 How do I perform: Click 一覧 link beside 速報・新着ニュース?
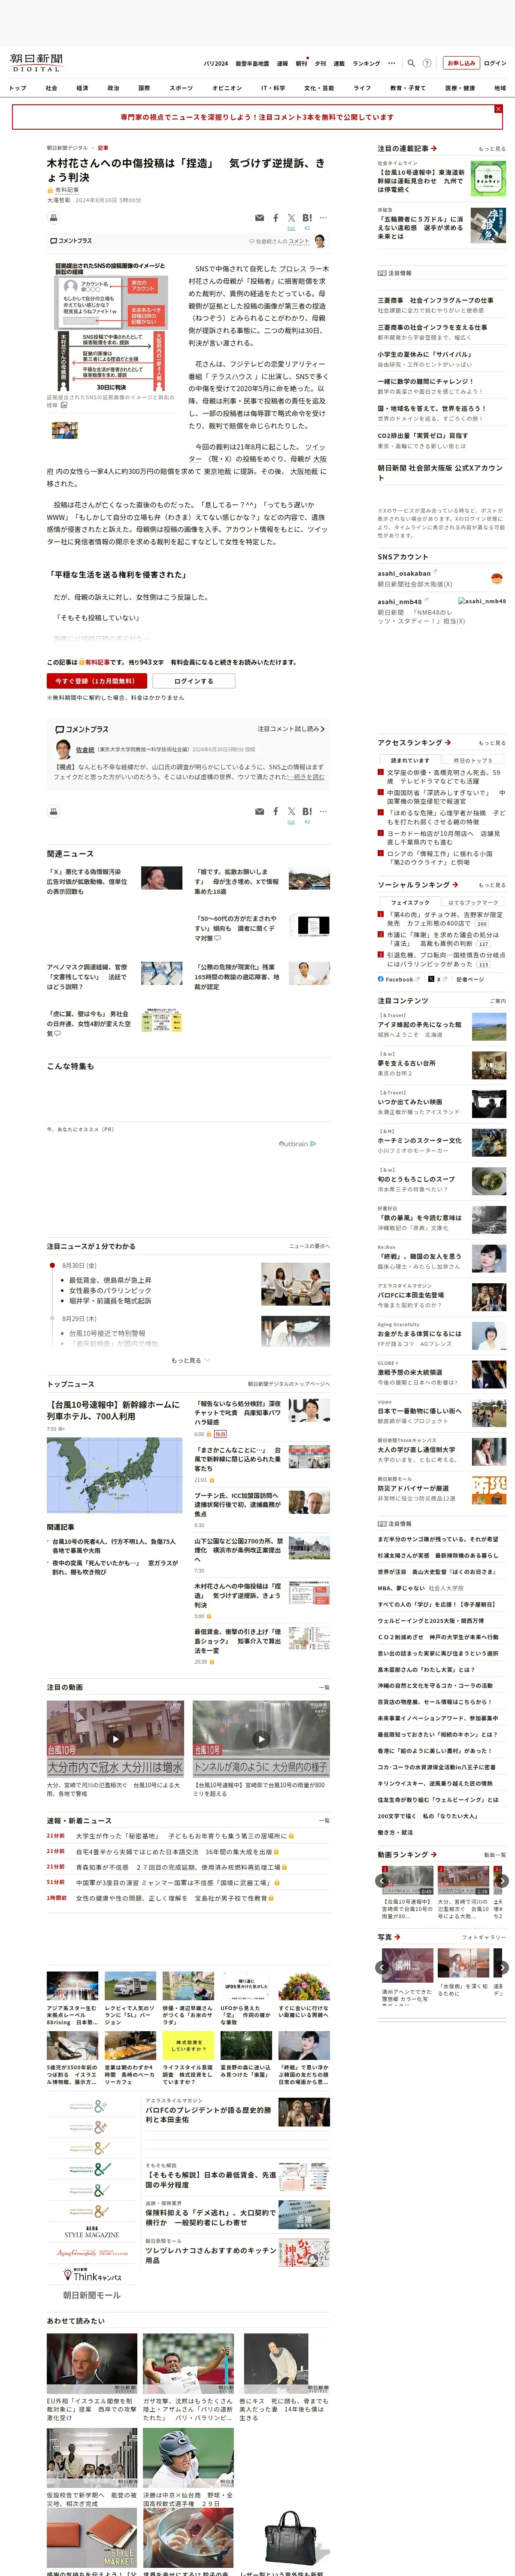click(324, 1821)
